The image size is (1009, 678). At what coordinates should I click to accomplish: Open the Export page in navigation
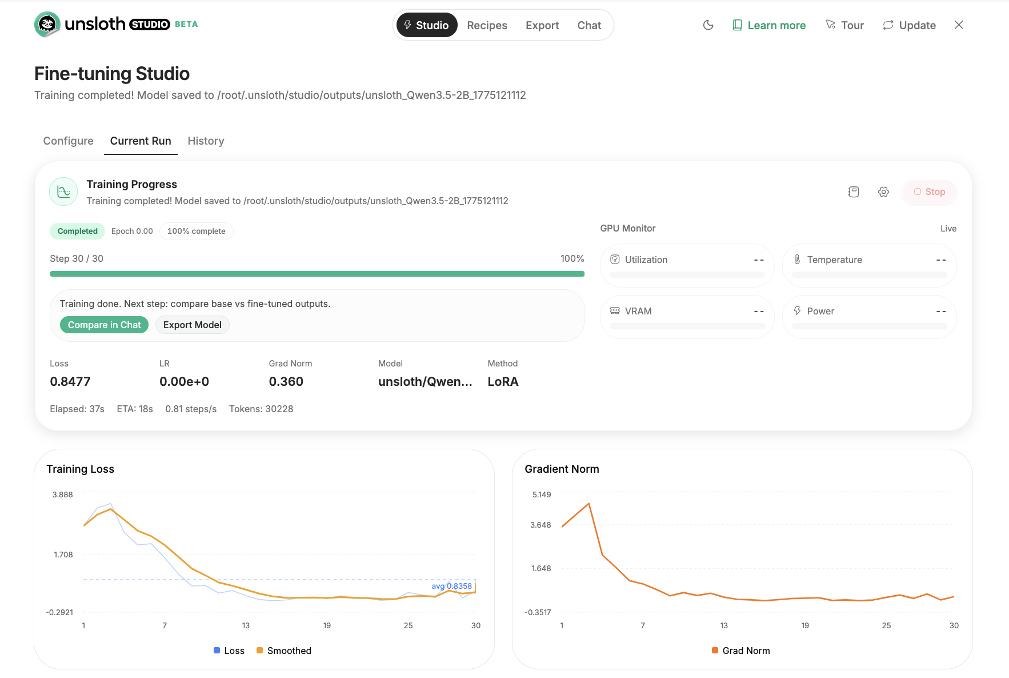point(542,26)
